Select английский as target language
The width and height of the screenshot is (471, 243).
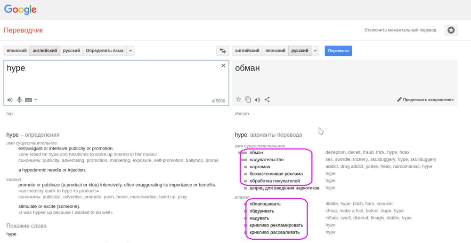[247, 51]
